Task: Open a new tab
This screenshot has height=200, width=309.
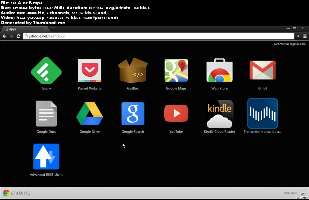Action: click(x=53, y=29)
